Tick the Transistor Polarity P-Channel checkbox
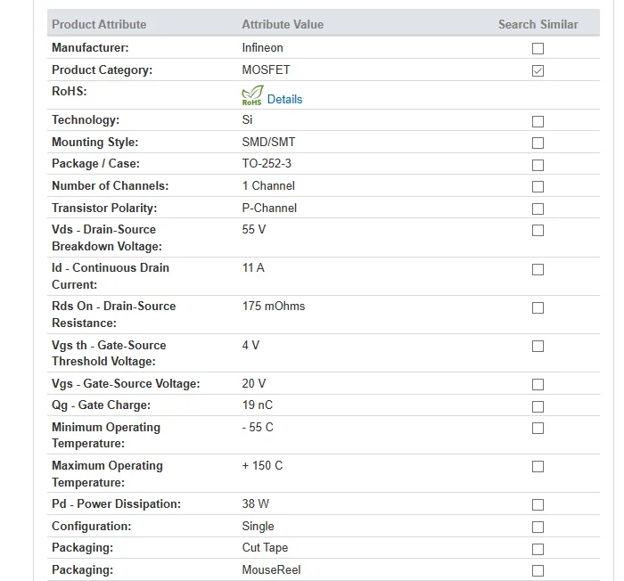This screenshot has width=624, height=581. point(538,209)
